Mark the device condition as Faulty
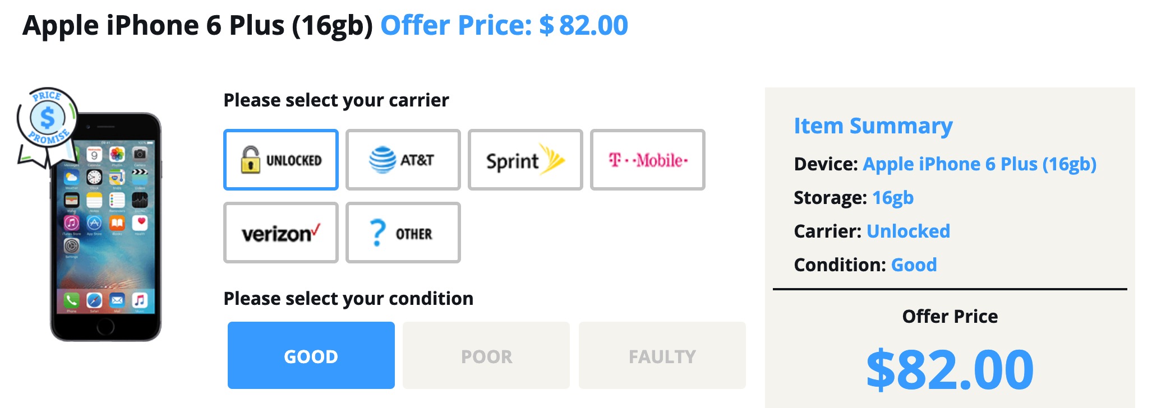Viewport: 1152px width, 408px height. pyautogui.click(x=662, y=355)
